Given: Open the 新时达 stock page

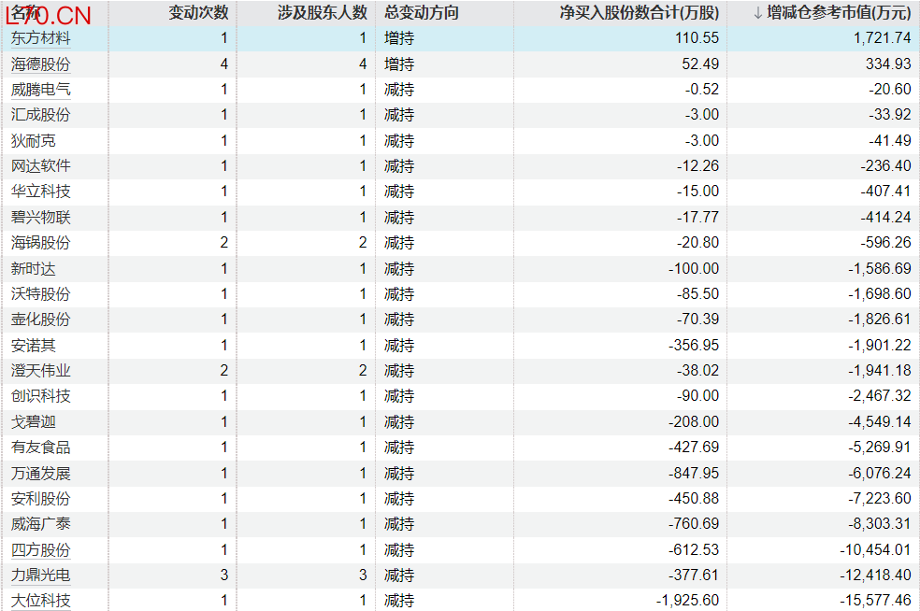Looking at the screenshot, I should [33, 269].
